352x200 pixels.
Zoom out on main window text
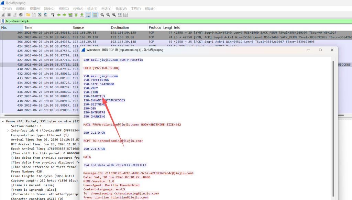tap(108, 15)
